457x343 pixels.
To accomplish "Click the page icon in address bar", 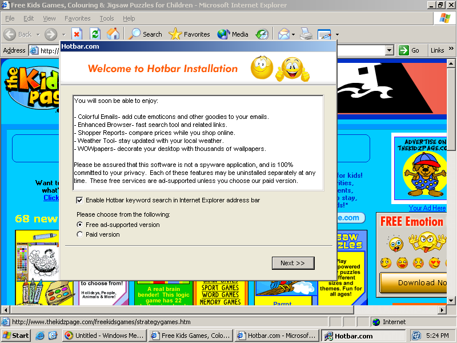I will (x=34, y=50).
